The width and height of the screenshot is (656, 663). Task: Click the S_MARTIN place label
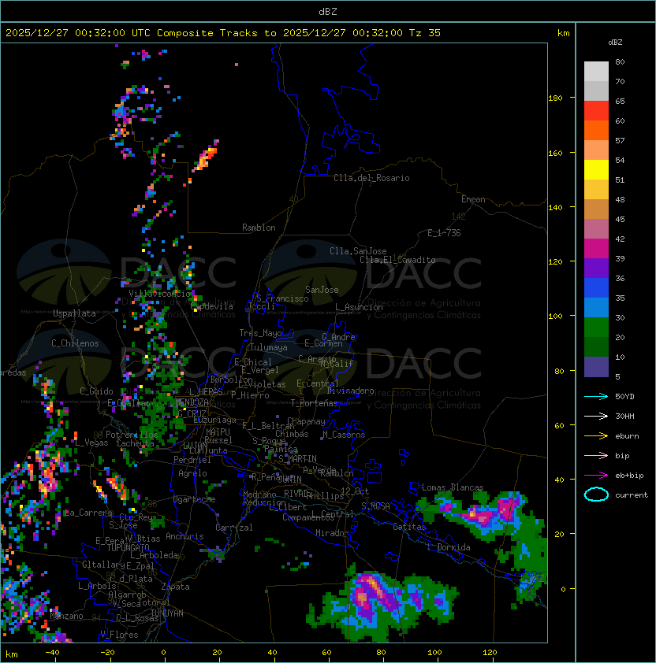point(297,459)
